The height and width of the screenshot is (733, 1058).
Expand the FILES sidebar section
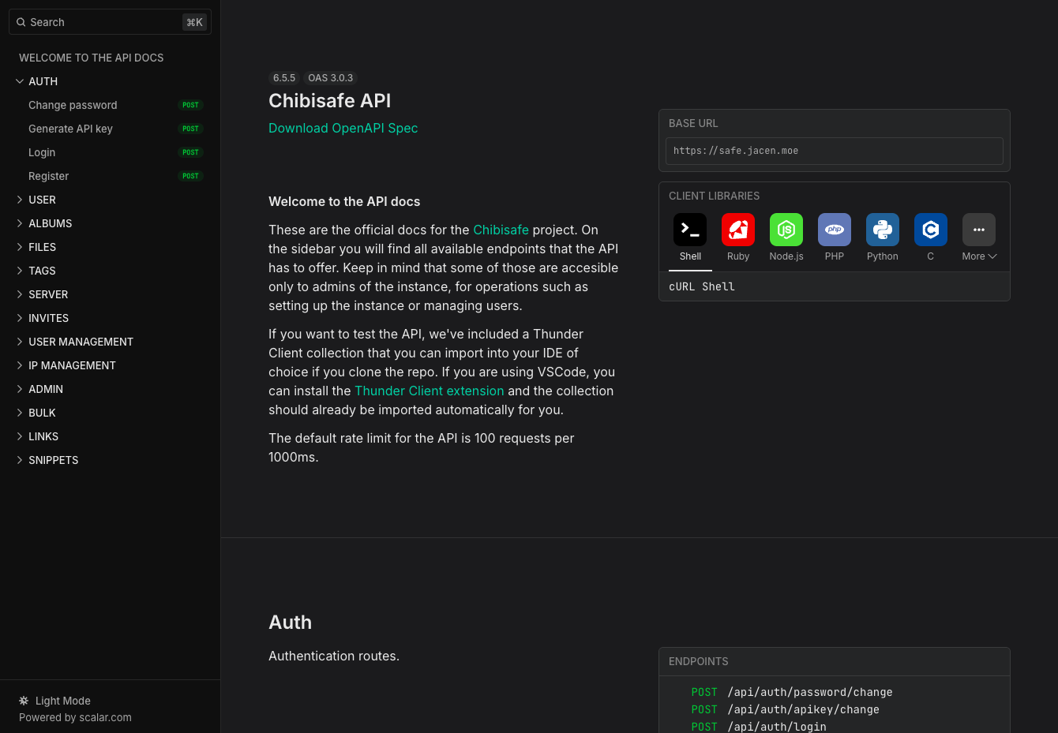(x=20, y=247)
